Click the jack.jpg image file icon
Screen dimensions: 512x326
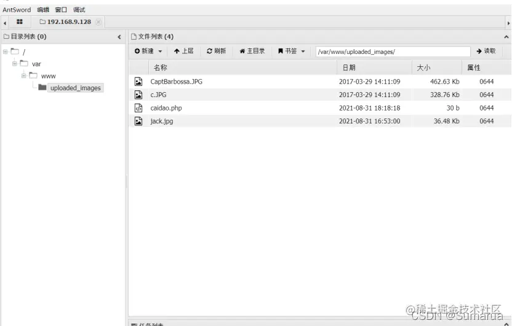point(138,121)
